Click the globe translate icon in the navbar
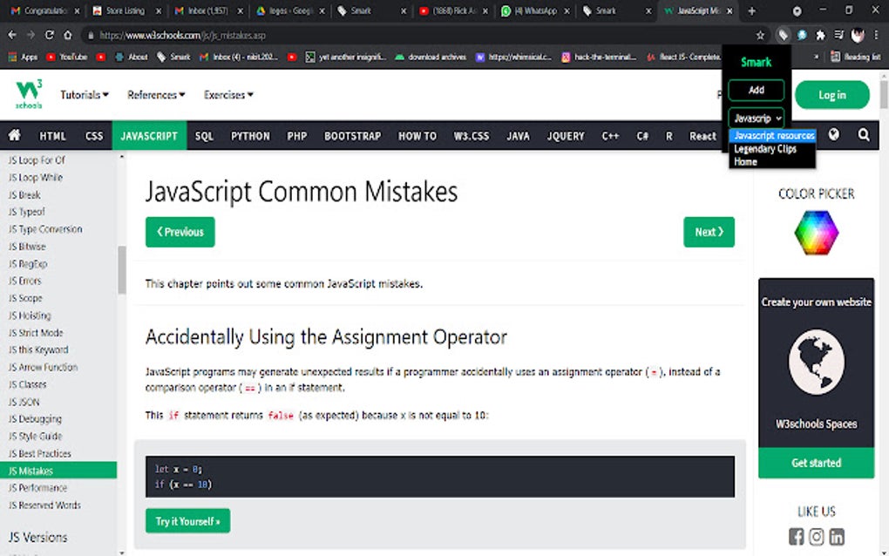 pos(834,135)
